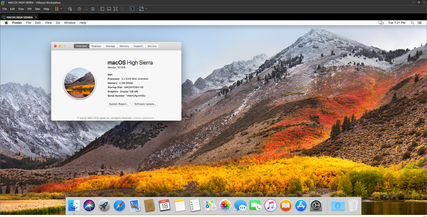Open the Finder menu in macOS menu bar

(17, 23)
